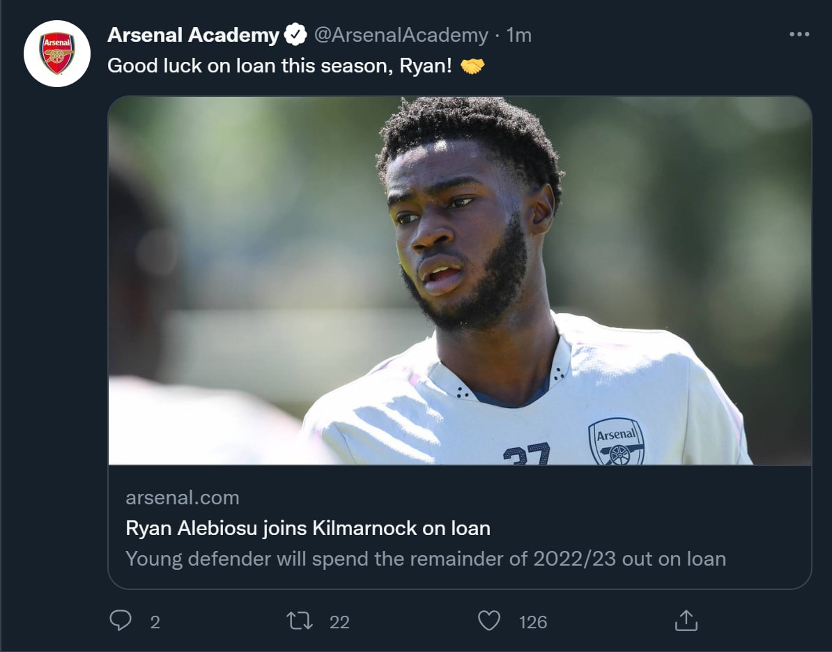The width and height of the screenshot is (832, 652).
Task: Click the Arsenal crest on the training shirt
Action: pos(616,441)
